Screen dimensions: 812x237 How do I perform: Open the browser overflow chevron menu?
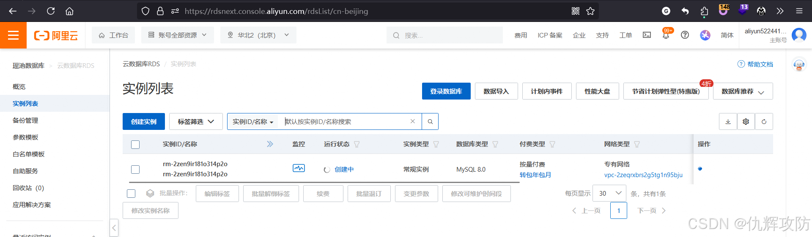(780, 11)
